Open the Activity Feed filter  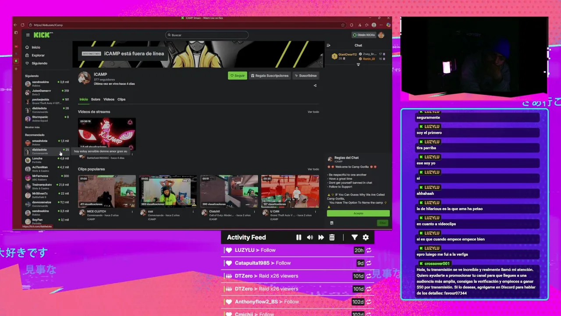pyautogui.click(x=355, y=237)
